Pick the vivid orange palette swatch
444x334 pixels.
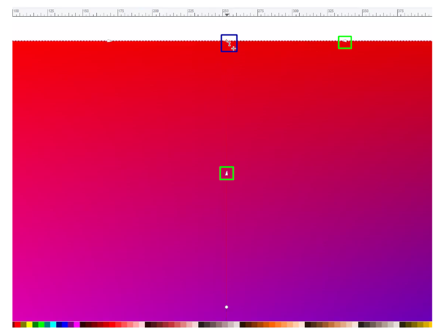click(272, 325)
